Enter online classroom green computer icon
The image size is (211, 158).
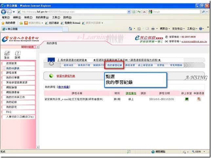[x=187, y=99]
